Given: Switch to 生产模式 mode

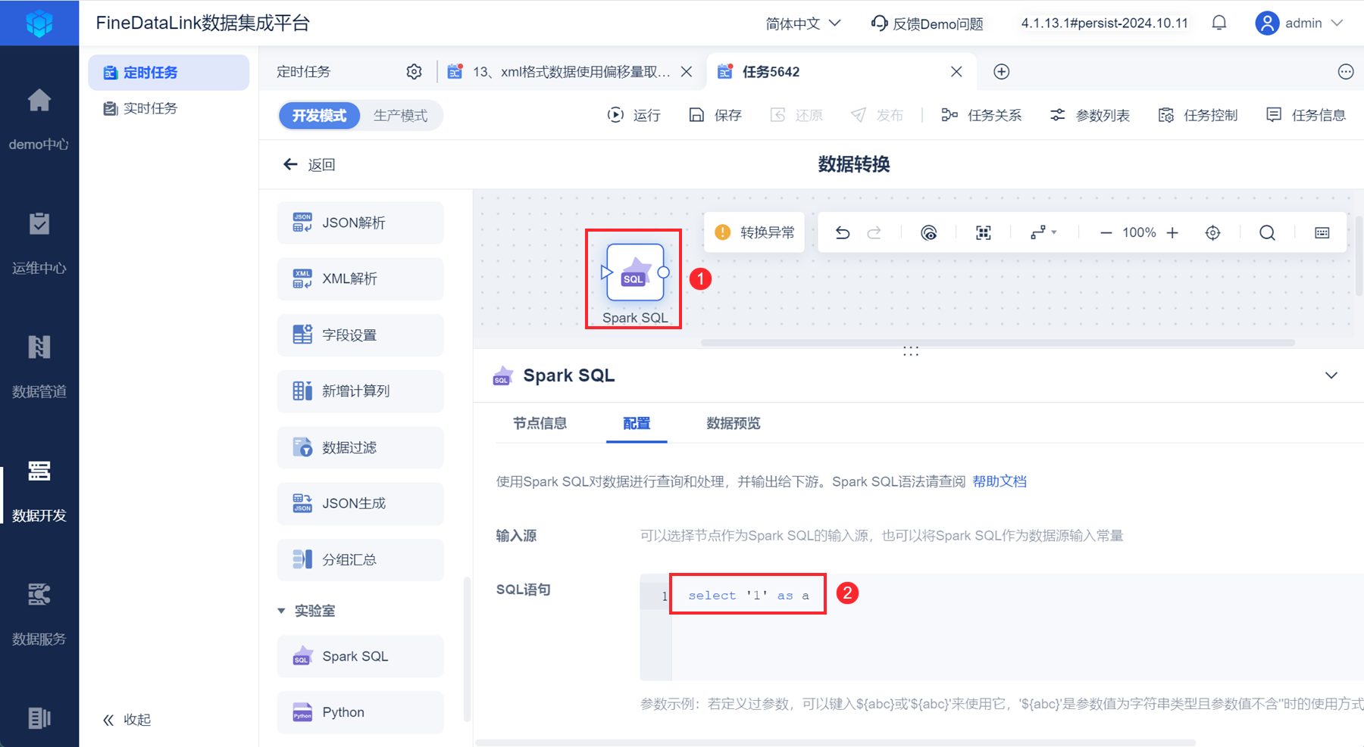Looking at the screenshot, I should [x=400, y=116].
